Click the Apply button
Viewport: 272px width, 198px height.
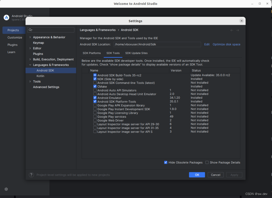234,175
